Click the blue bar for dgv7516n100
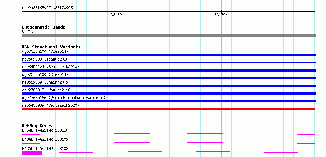Screen dimensions: 326x157 coord(168,78)
